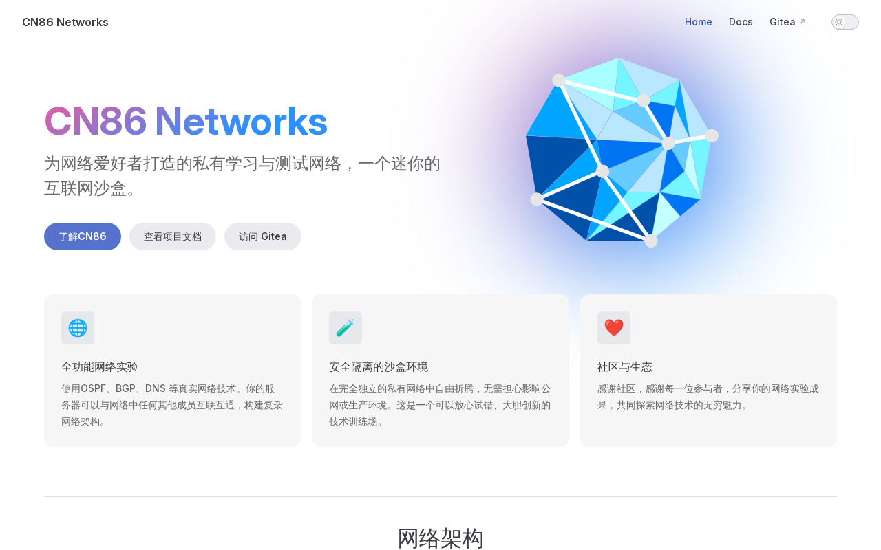Image resolution: width=881 pixels, height=550 pixels.
Task: Click the test tube icon on the sandbox card
Action: point(346,328)
